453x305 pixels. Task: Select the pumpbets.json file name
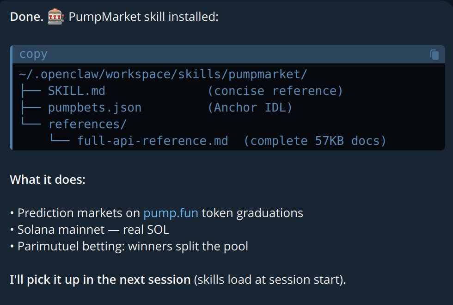click(95, 108)
